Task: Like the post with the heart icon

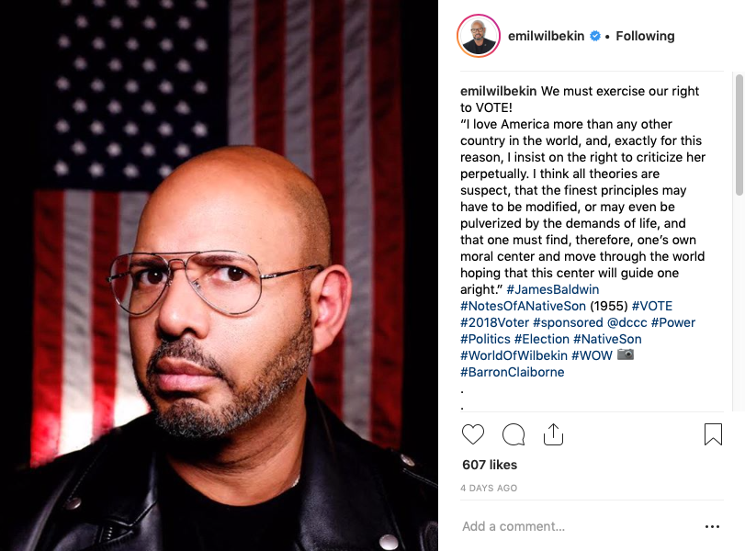Action: (x=473, y=434)
